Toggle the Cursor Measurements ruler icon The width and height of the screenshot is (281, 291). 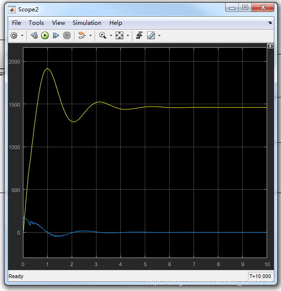click(x=151, y=35)
